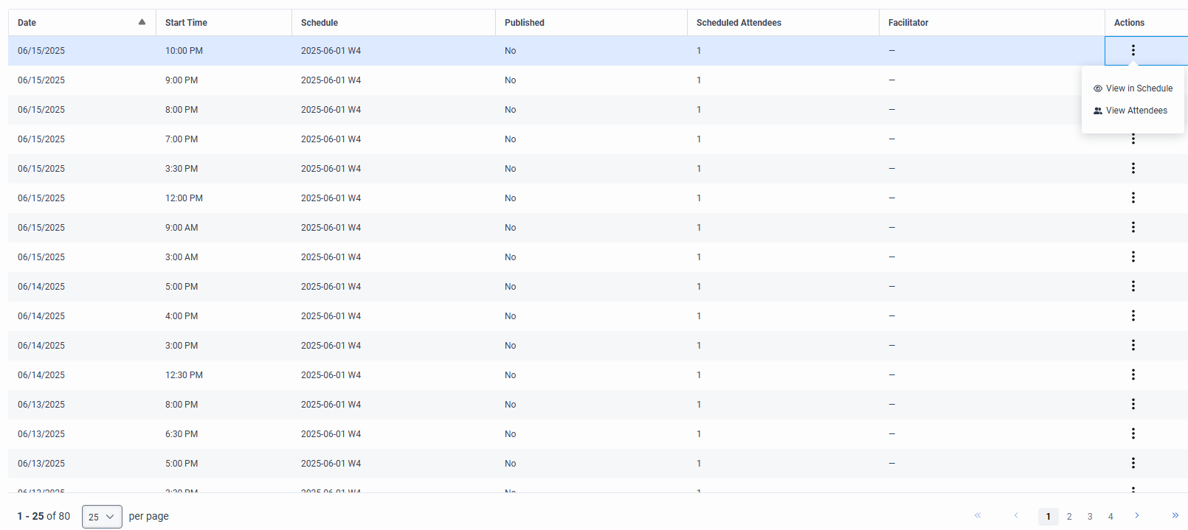Jump to the last page
The image size is (1188, 530).
(1175, 516)
